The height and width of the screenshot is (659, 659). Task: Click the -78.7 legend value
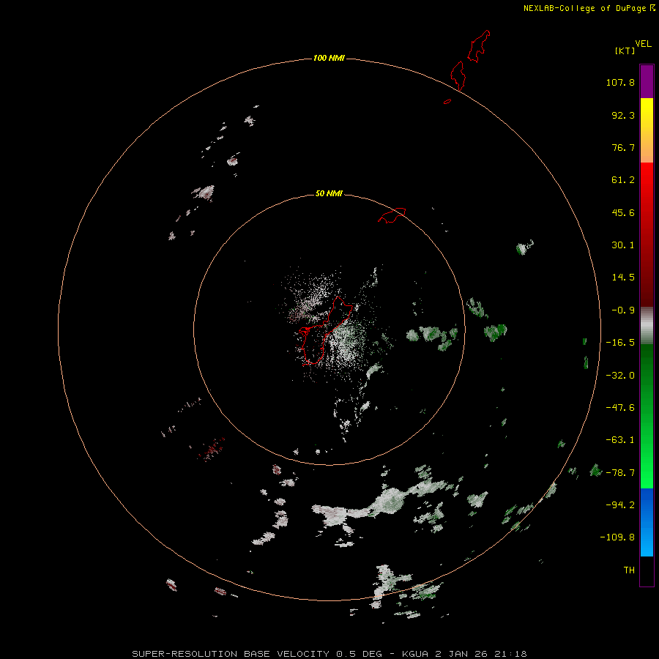(x=620, y=473)
